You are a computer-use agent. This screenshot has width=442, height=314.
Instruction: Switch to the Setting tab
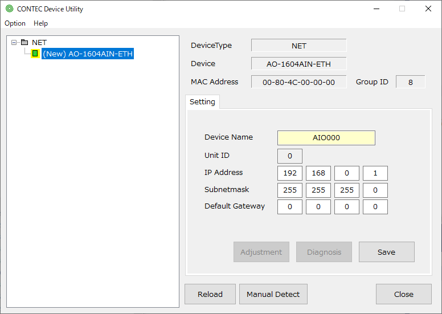(x=202, y=102)
